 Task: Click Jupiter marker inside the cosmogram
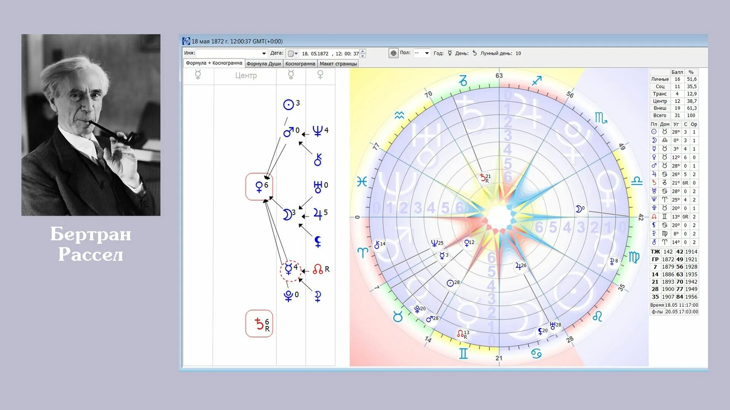(519, 266)
